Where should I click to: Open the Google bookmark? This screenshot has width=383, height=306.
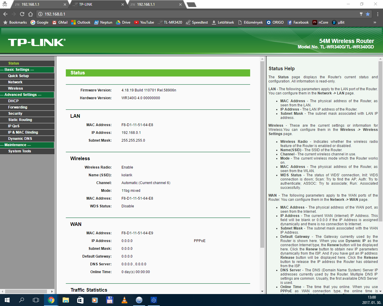point(39,22)
